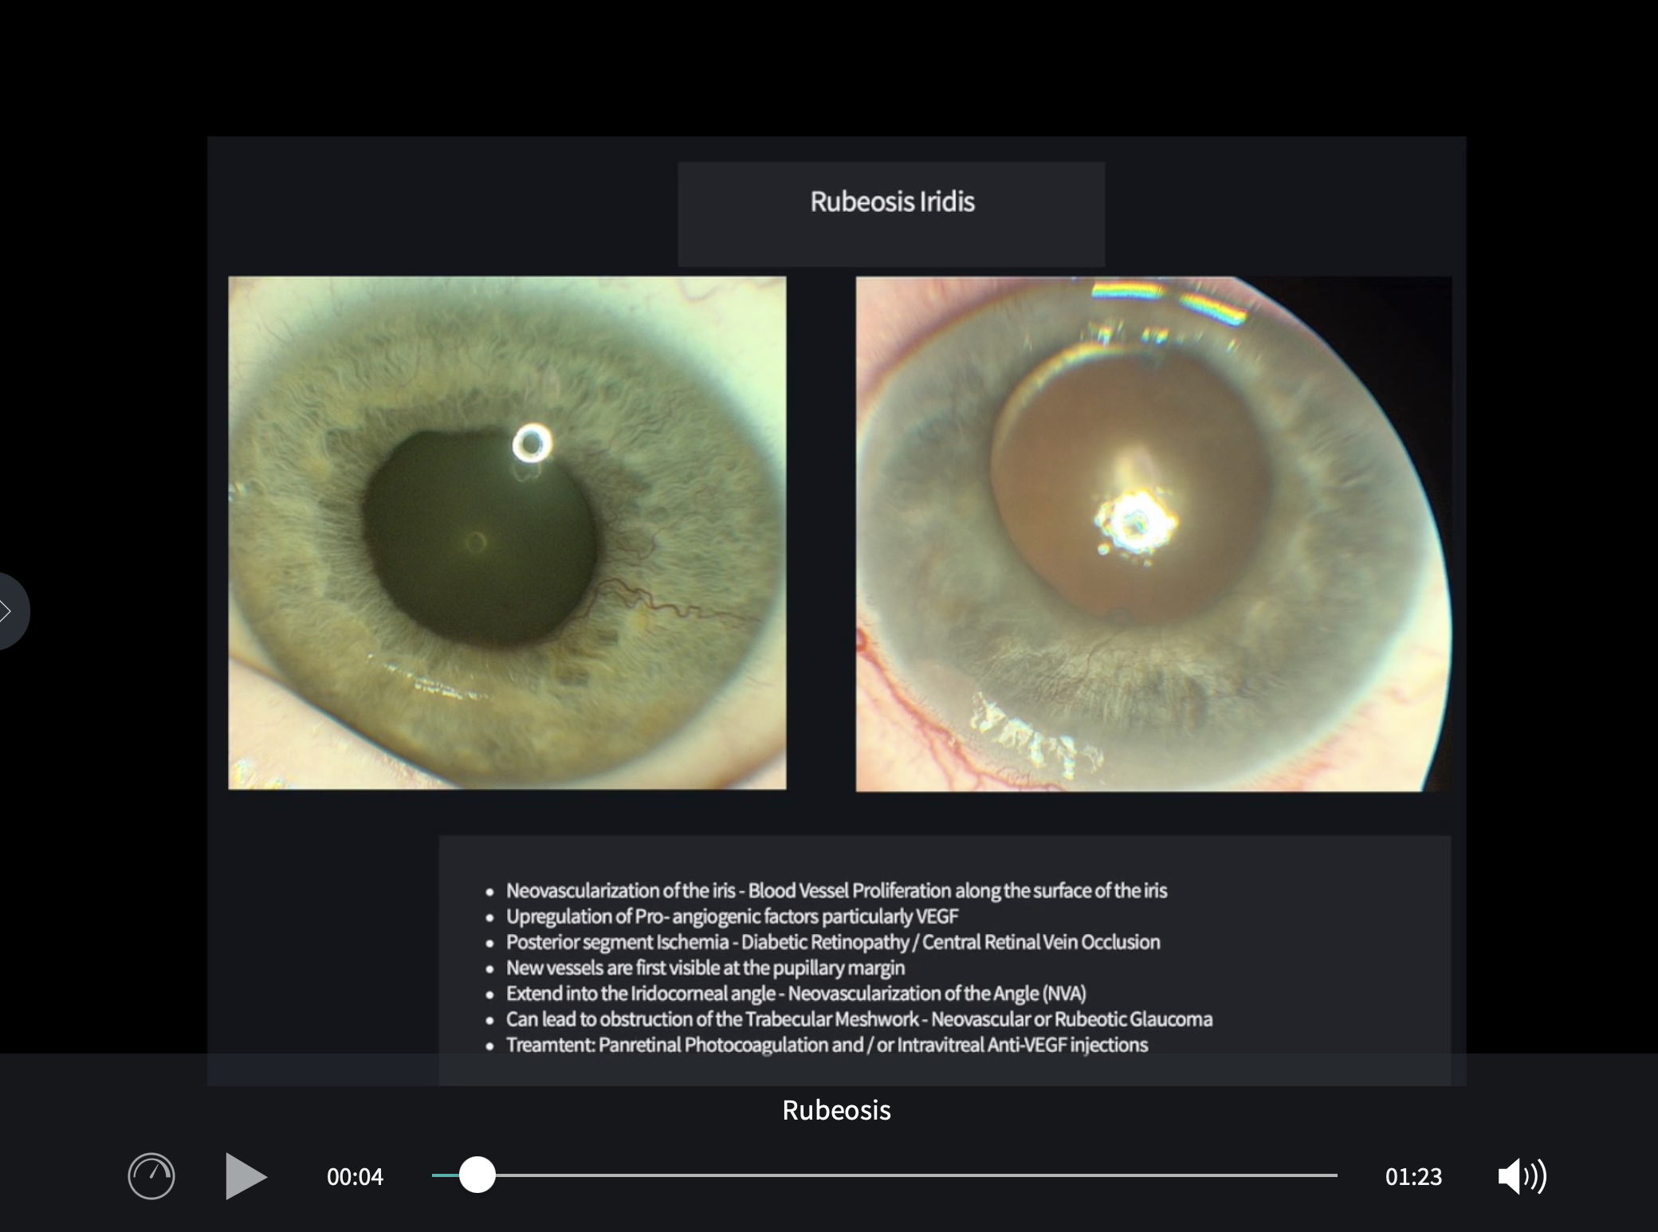Click the white progress slider handle
Screen dimensions: 1658x1232
pos(477,1175)
